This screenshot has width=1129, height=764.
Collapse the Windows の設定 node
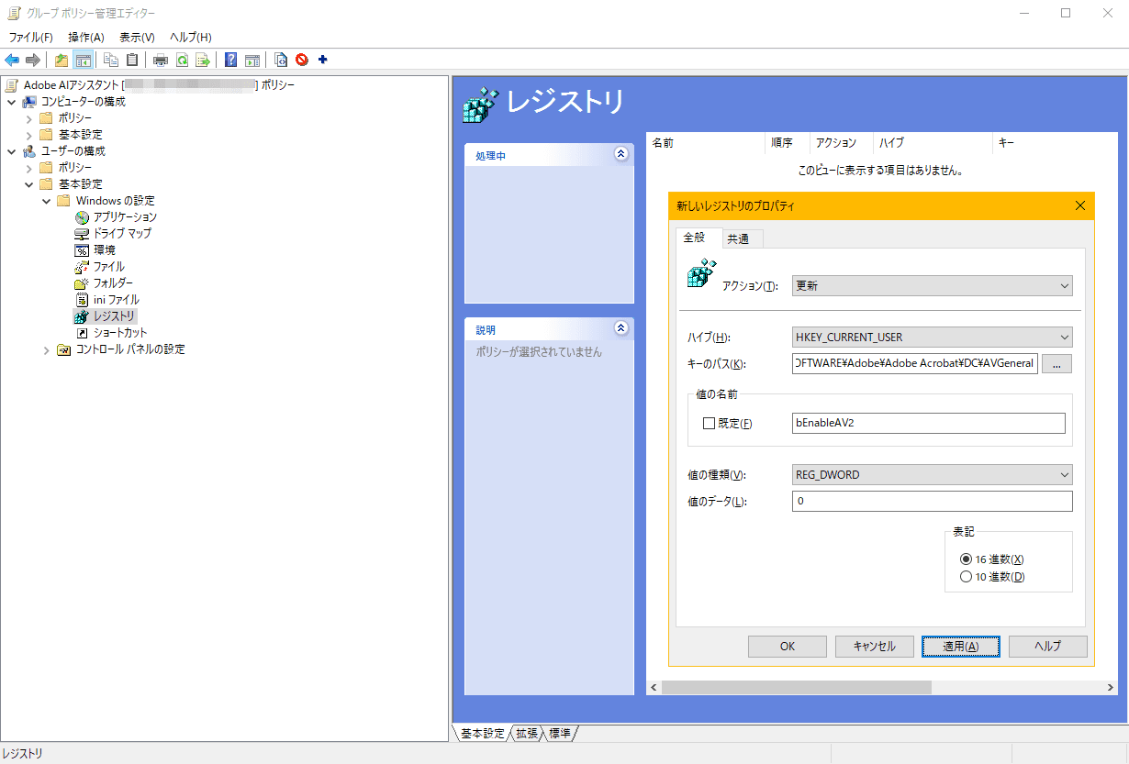pos(46,200)
